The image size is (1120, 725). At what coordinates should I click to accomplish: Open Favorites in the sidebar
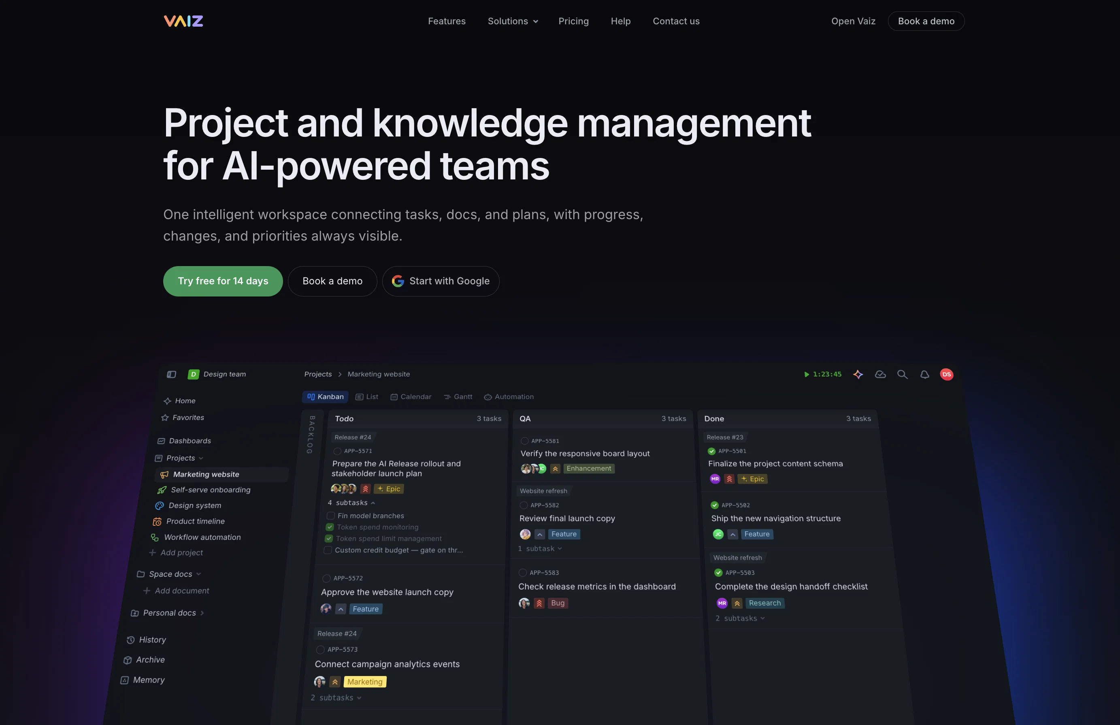(183, 418)
